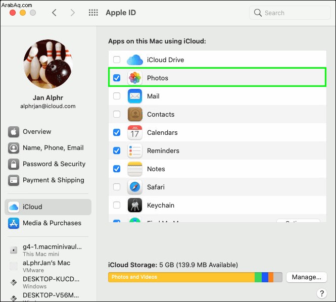Click the Mac mini device icon

point(14,250)
